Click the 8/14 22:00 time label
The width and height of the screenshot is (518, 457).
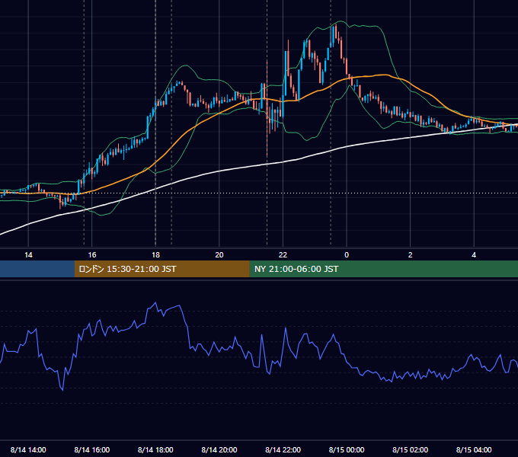coord(283,449)
